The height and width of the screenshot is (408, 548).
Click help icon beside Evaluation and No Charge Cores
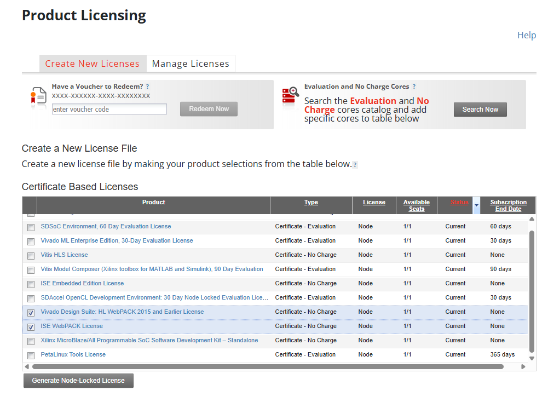pos(414,87)
